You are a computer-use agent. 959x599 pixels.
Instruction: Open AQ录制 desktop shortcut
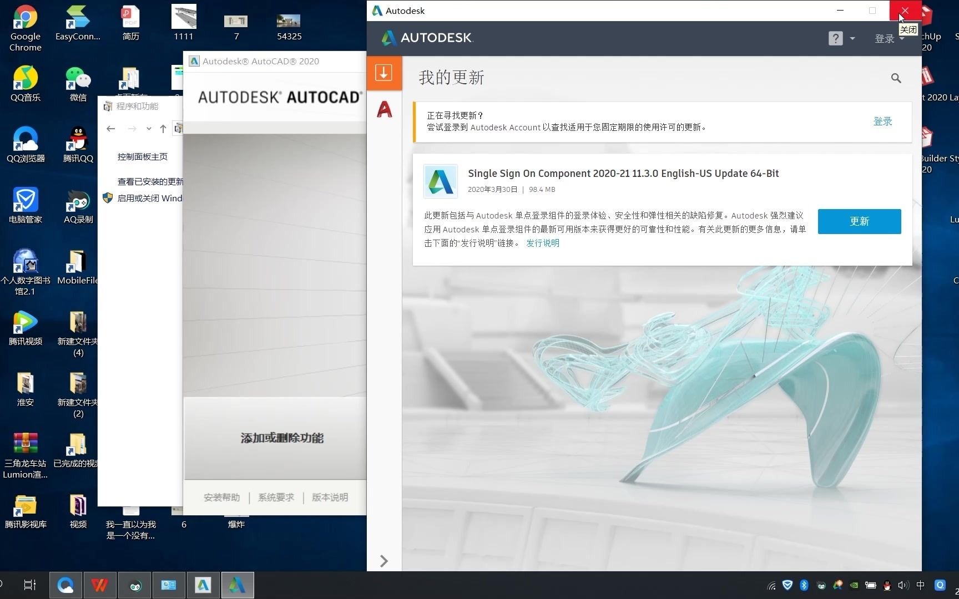click(x=78, y=206)
